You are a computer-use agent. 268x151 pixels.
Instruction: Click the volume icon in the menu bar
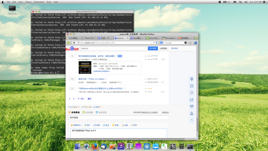(x=246, y=2)
